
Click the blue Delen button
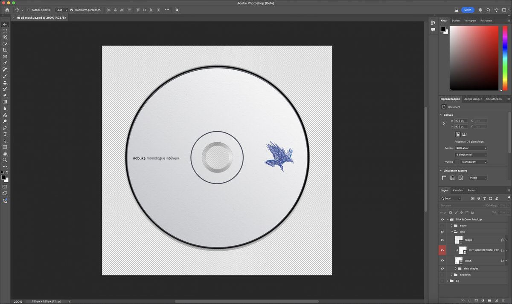coord(468,10)
